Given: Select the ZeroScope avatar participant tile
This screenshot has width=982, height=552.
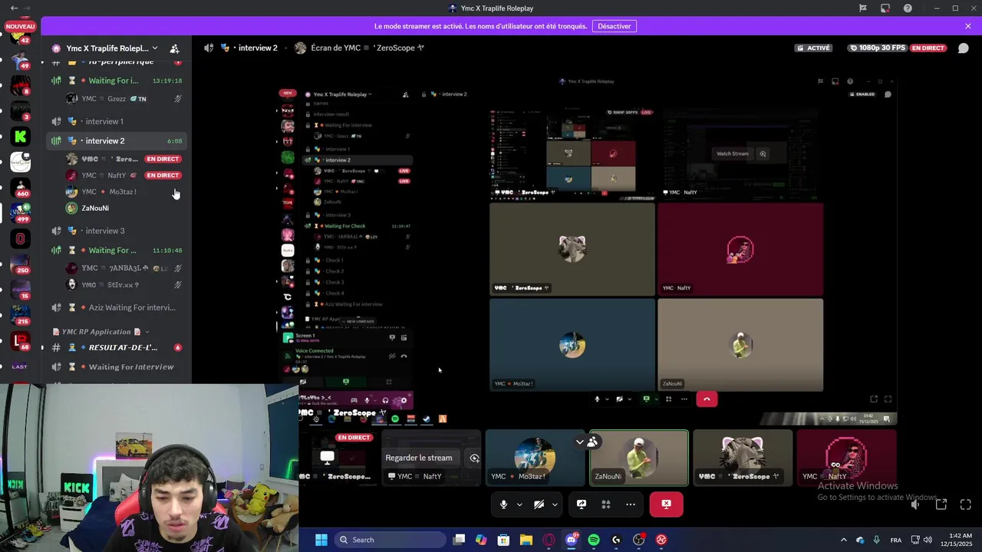Looking at the screenshot, I should click(x=743, y=458).
